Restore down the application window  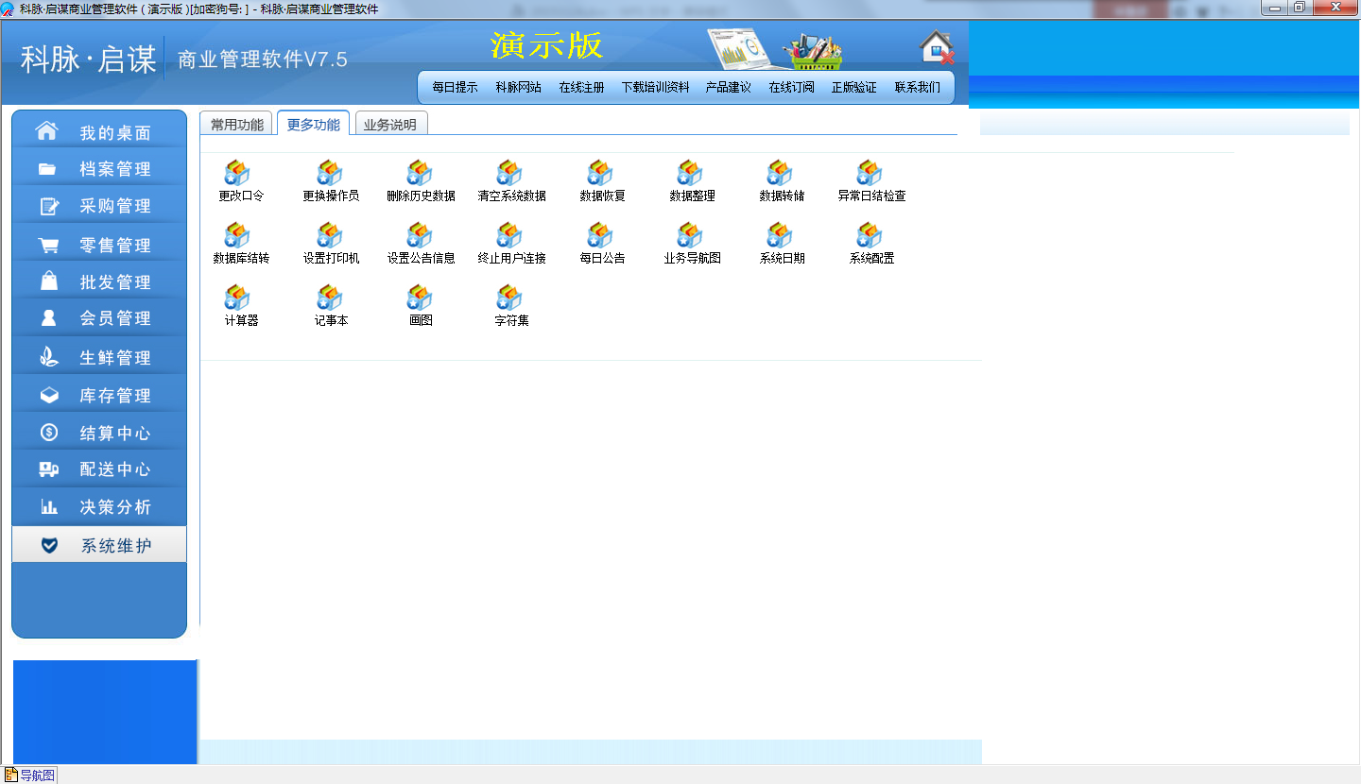click(x=1300, y=8)
